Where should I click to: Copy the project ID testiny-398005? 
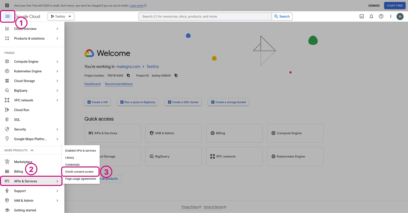176,76
